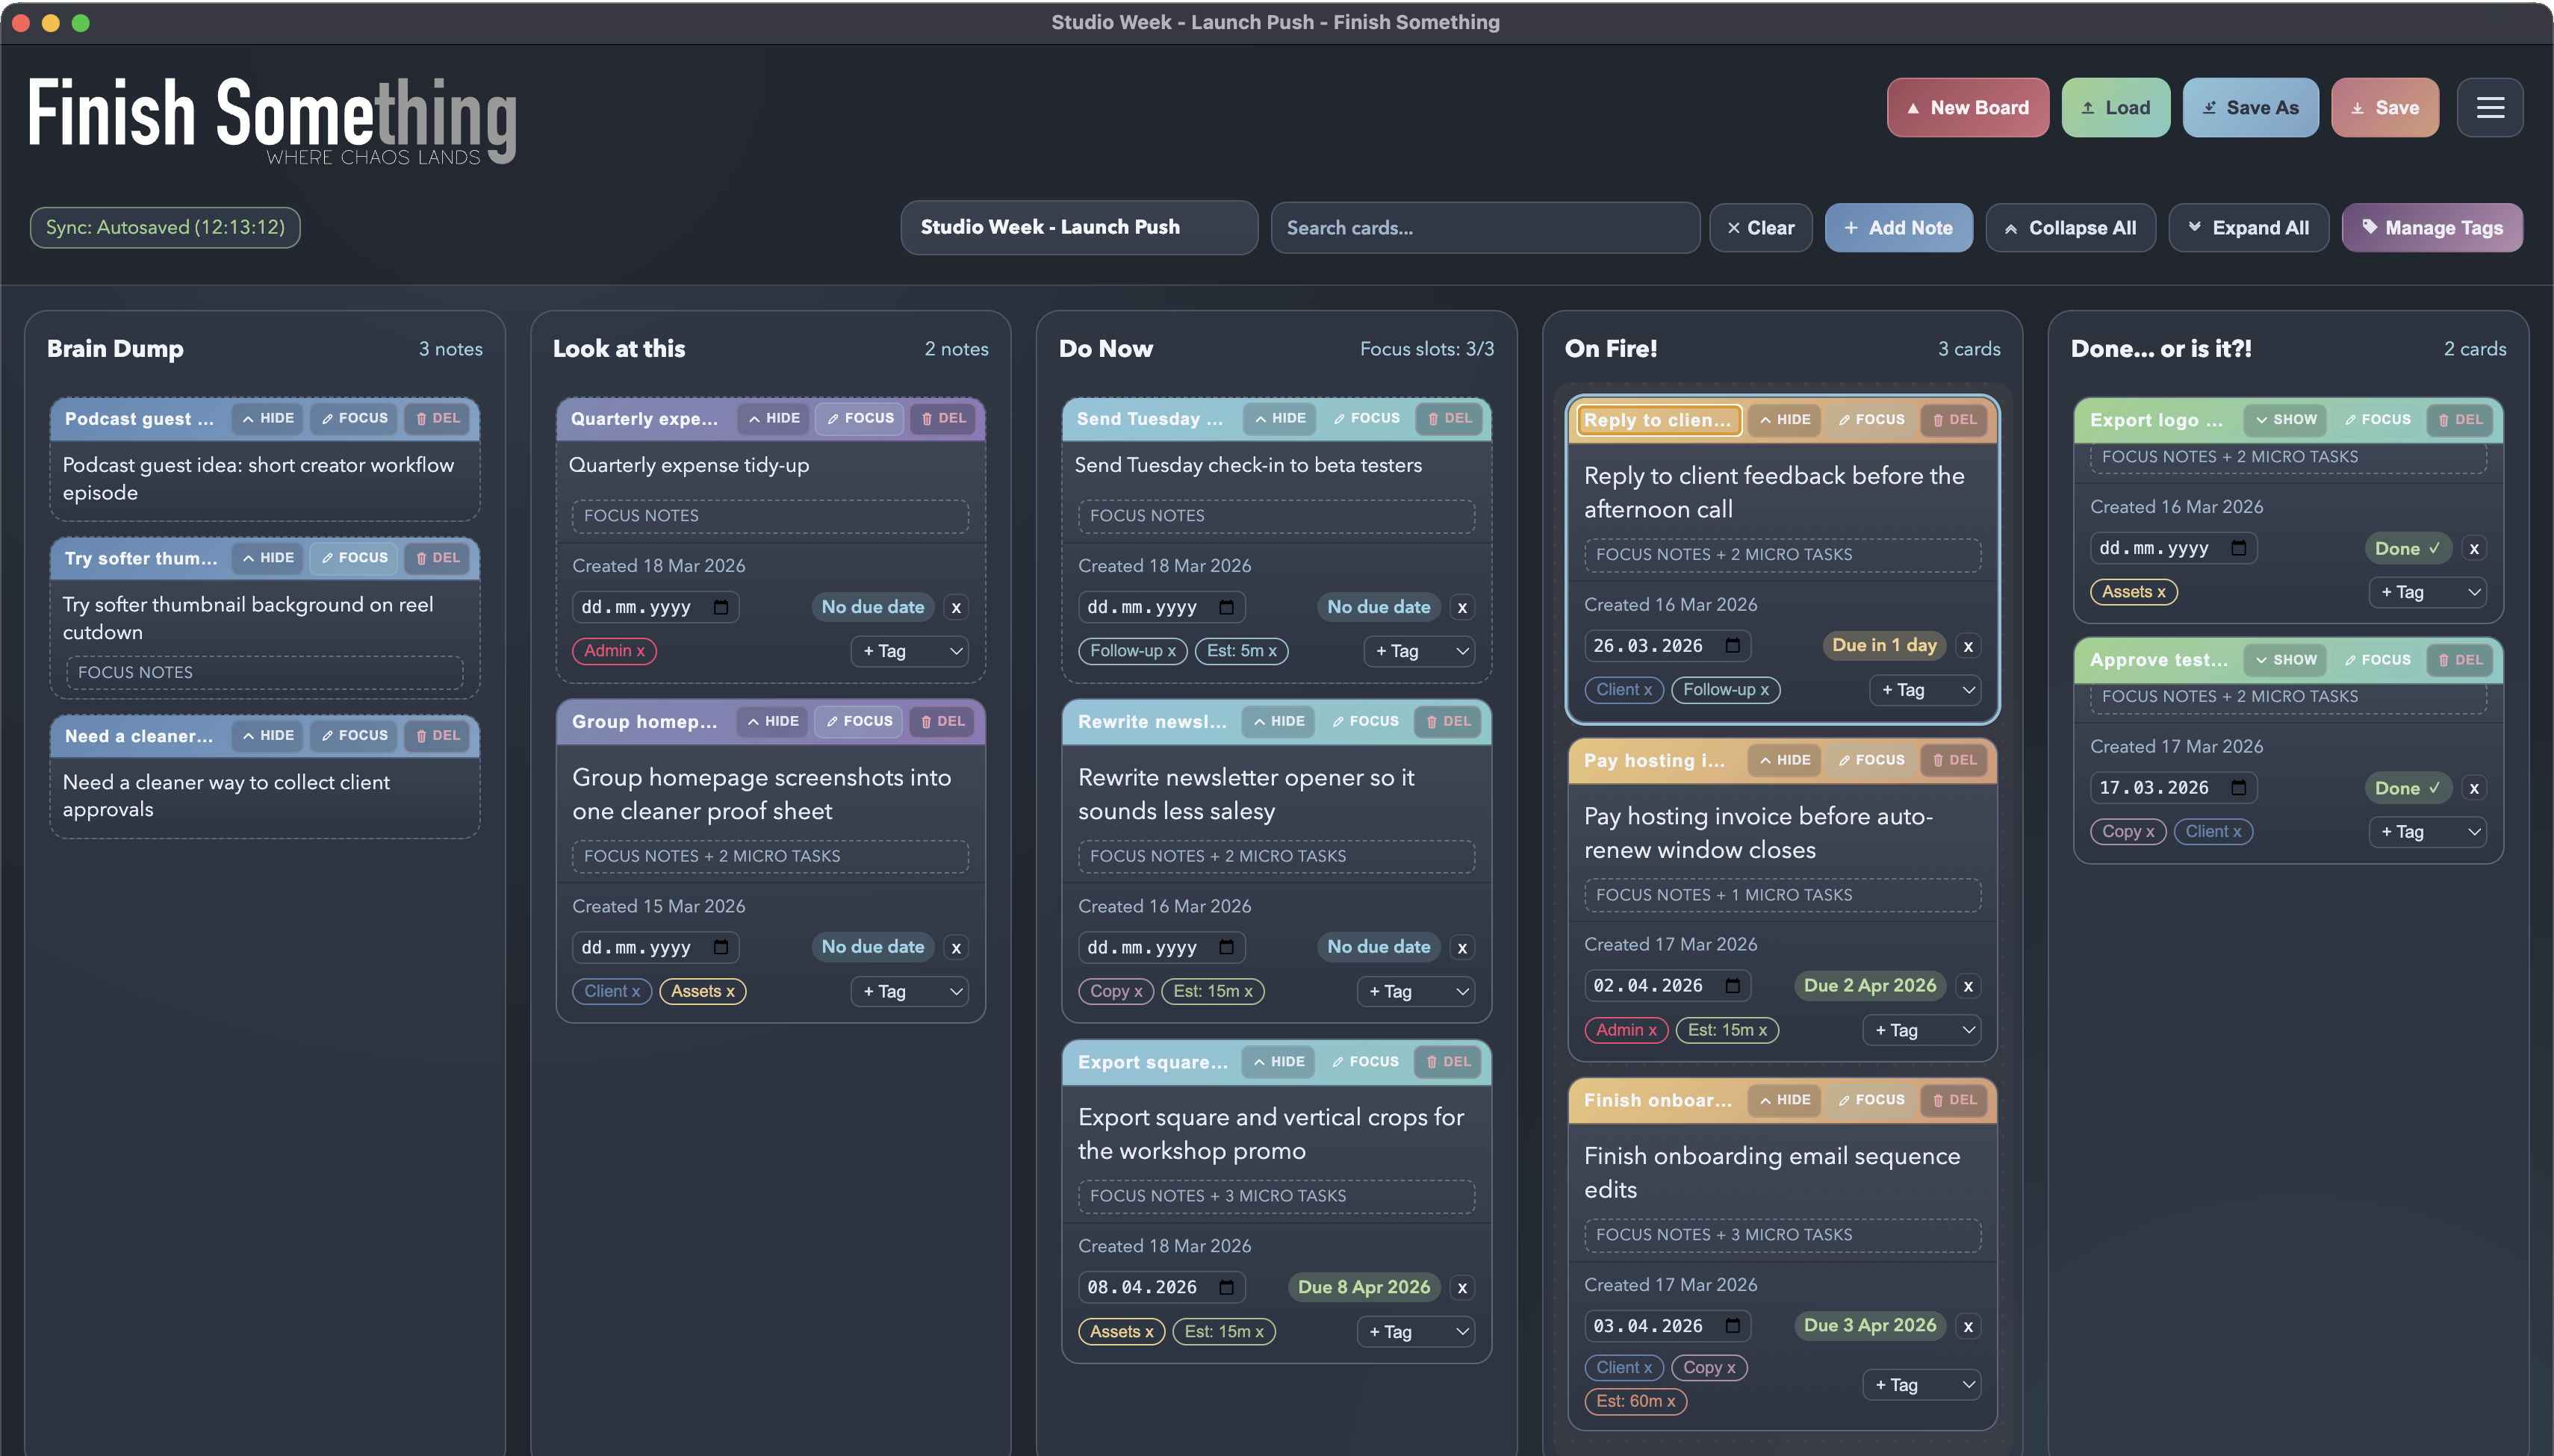Open calendar picker on Approve test card

click(x=2239, y=788)
